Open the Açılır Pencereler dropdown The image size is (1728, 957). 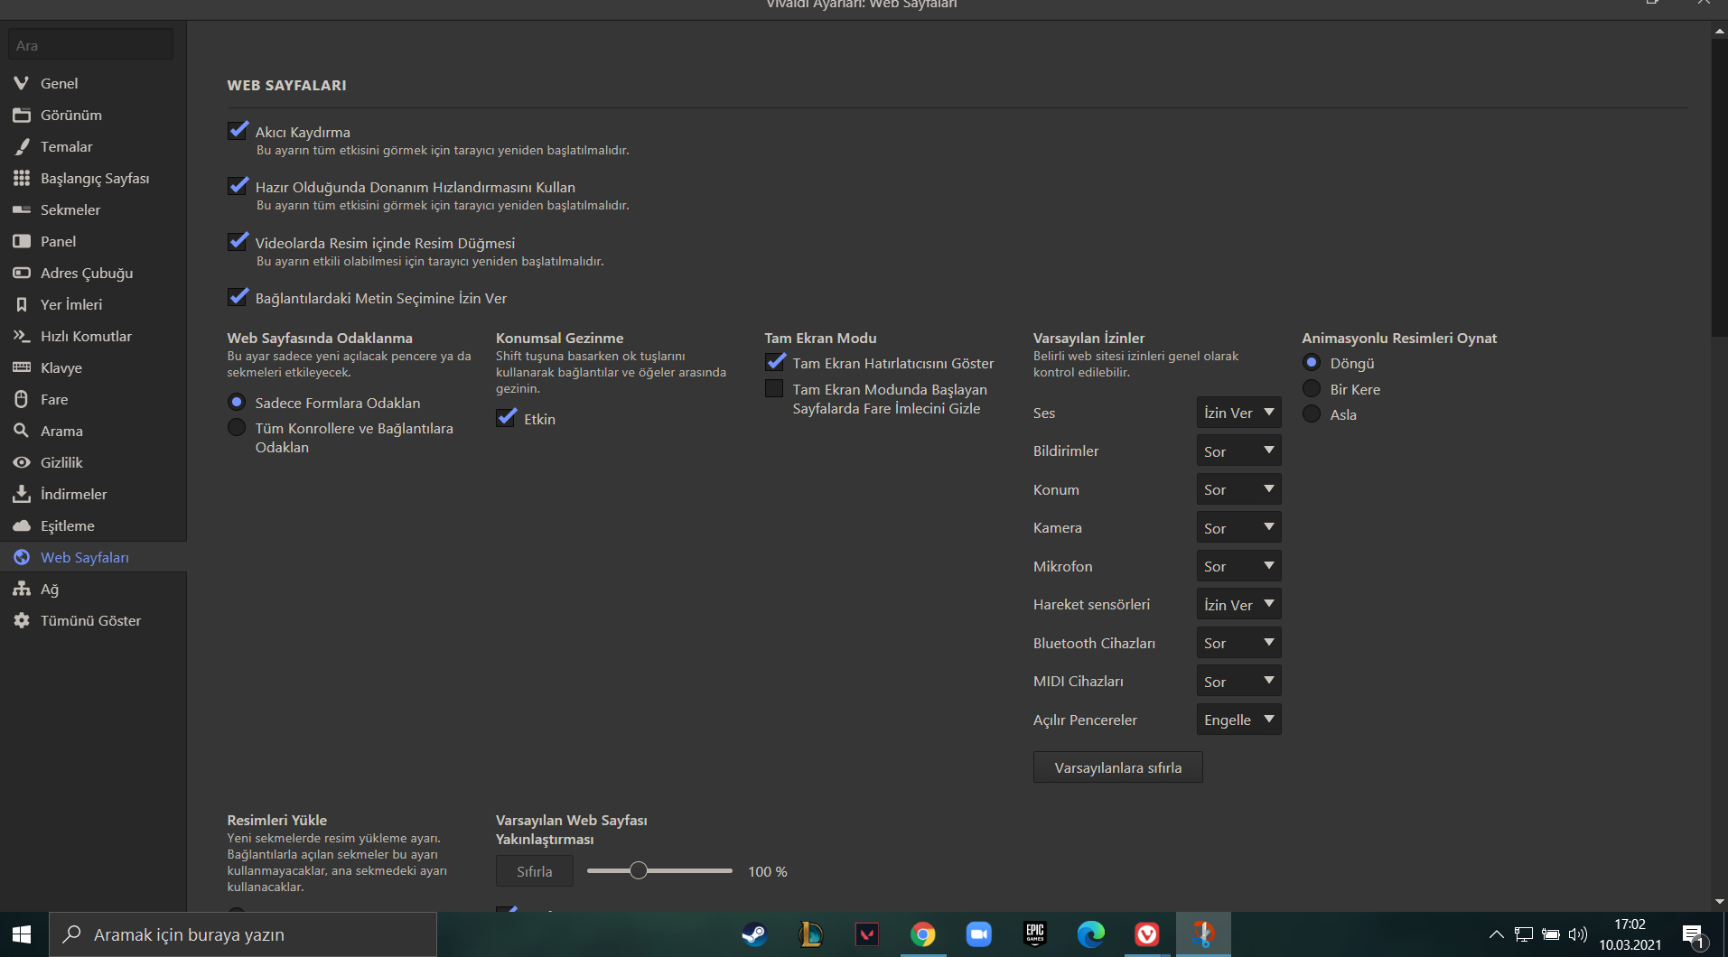pyautogui.click(x=1238, y=720)
